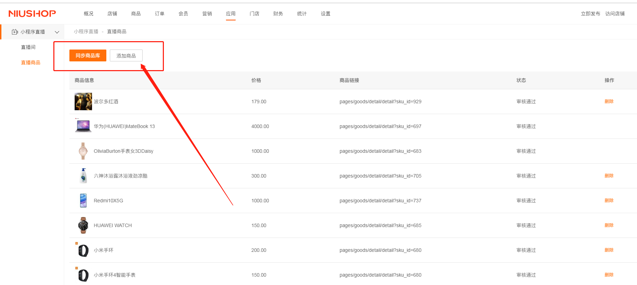Image resolution: width=637 pixels, height=285 pixels.
Task: Delete the Redmi10X5G product
Action: (609, 201)
